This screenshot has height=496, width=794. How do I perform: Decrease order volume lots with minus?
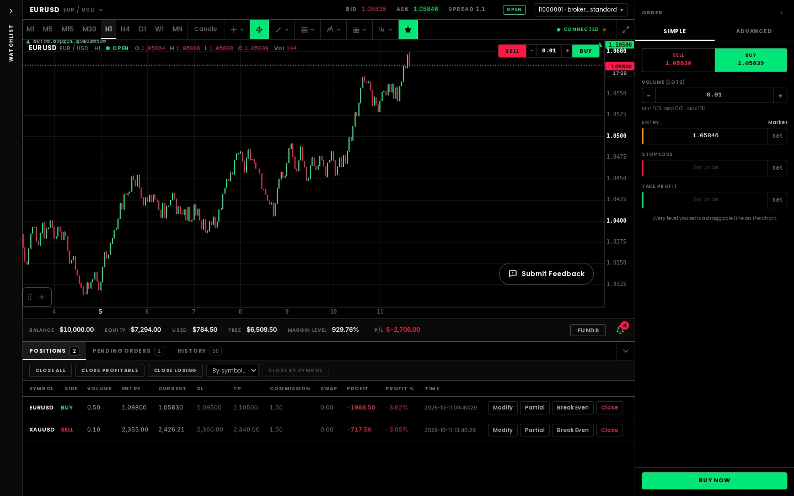pos(648,95)
